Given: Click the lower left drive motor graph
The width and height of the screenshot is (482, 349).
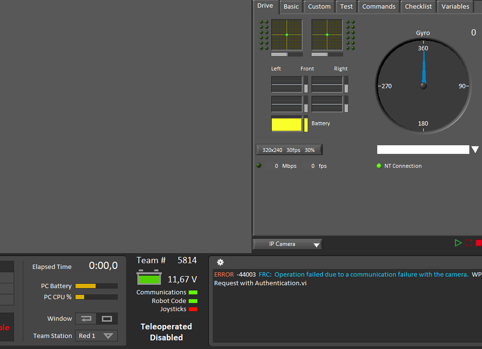Looking at the screenshot, I should tap(286, 104).
